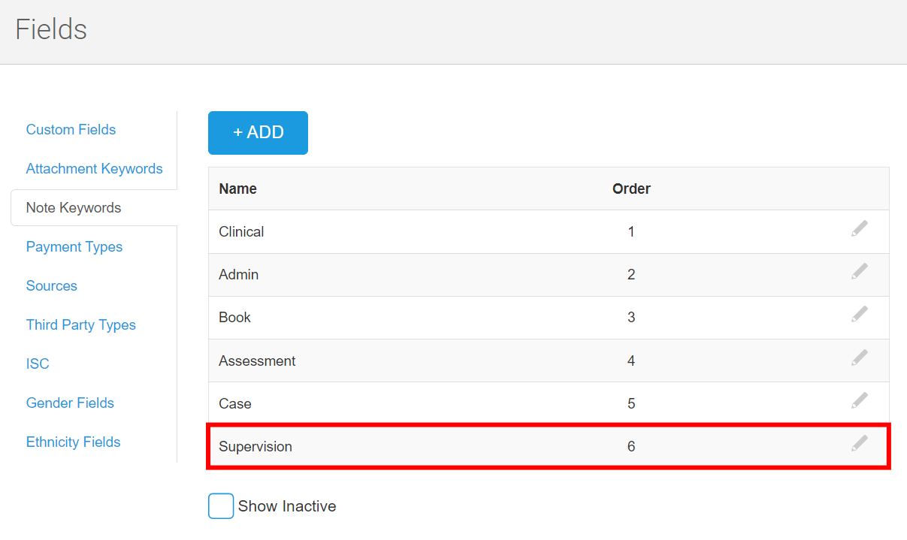This screenshot has height=540, width=907.
Task: Edit the Case keyword pencil icon
Action: pyautogui.click(x=860, y=400)
